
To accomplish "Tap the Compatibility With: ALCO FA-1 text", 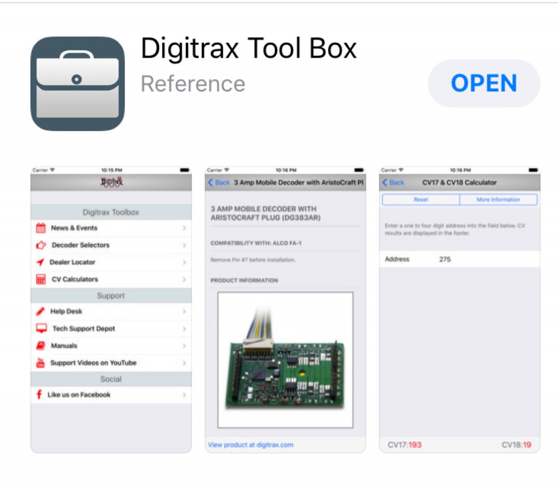I will (256, 243).
